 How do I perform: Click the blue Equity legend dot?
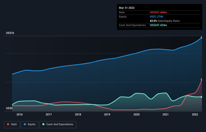point(25,124)
